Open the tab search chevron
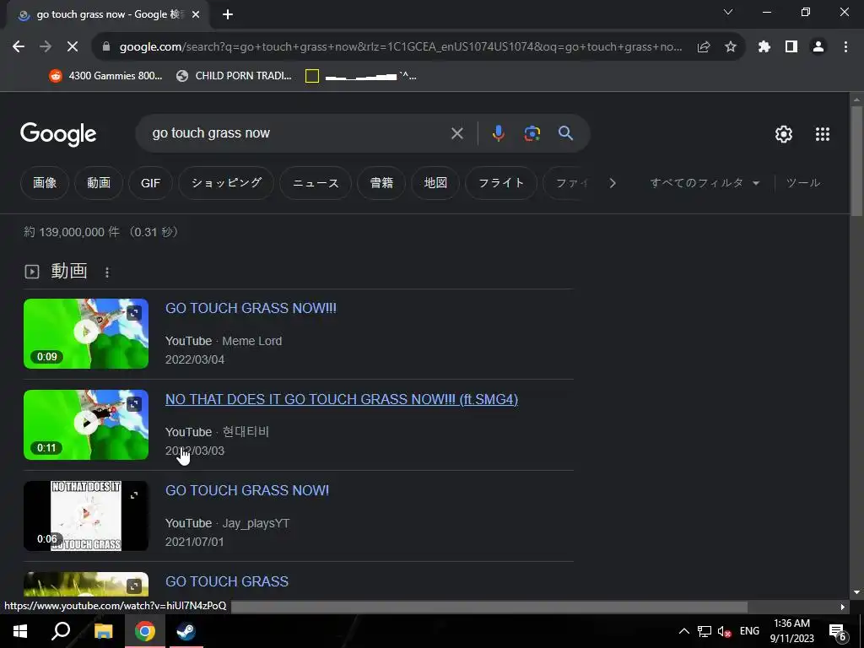The width and height of the screenshot is (864, 648). tap(728, 12)
